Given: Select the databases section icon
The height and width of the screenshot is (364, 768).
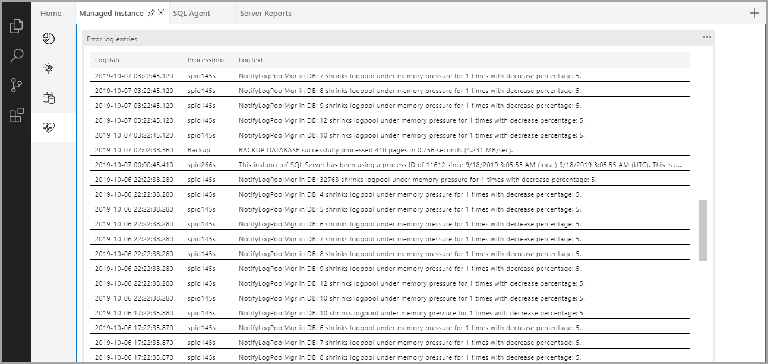Looking at the screenshot, I should [47, 97].
